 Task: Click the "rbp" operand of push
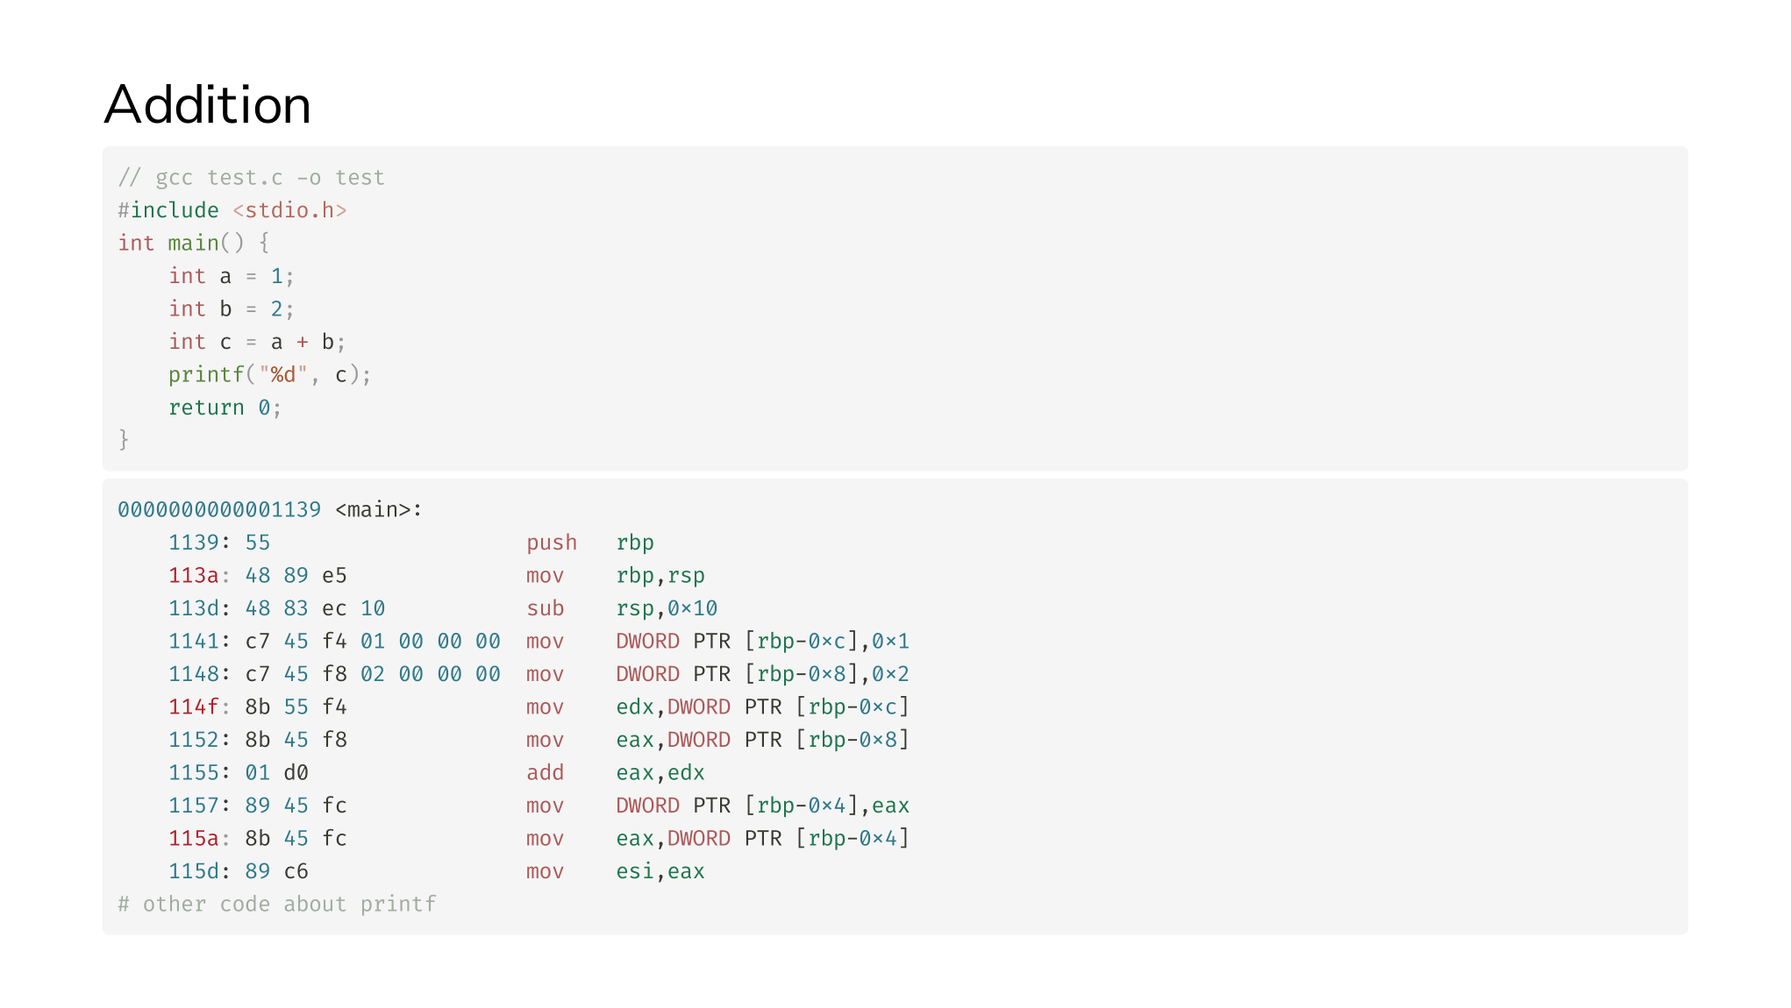point(635,543)
